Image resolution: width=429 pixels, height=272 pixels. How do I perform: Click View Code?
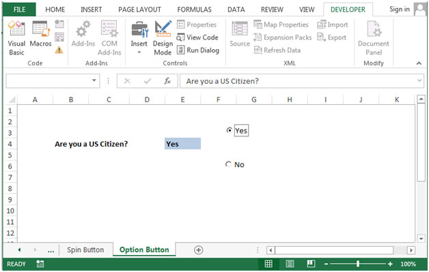pyautogui.click(x=197, y=37)
